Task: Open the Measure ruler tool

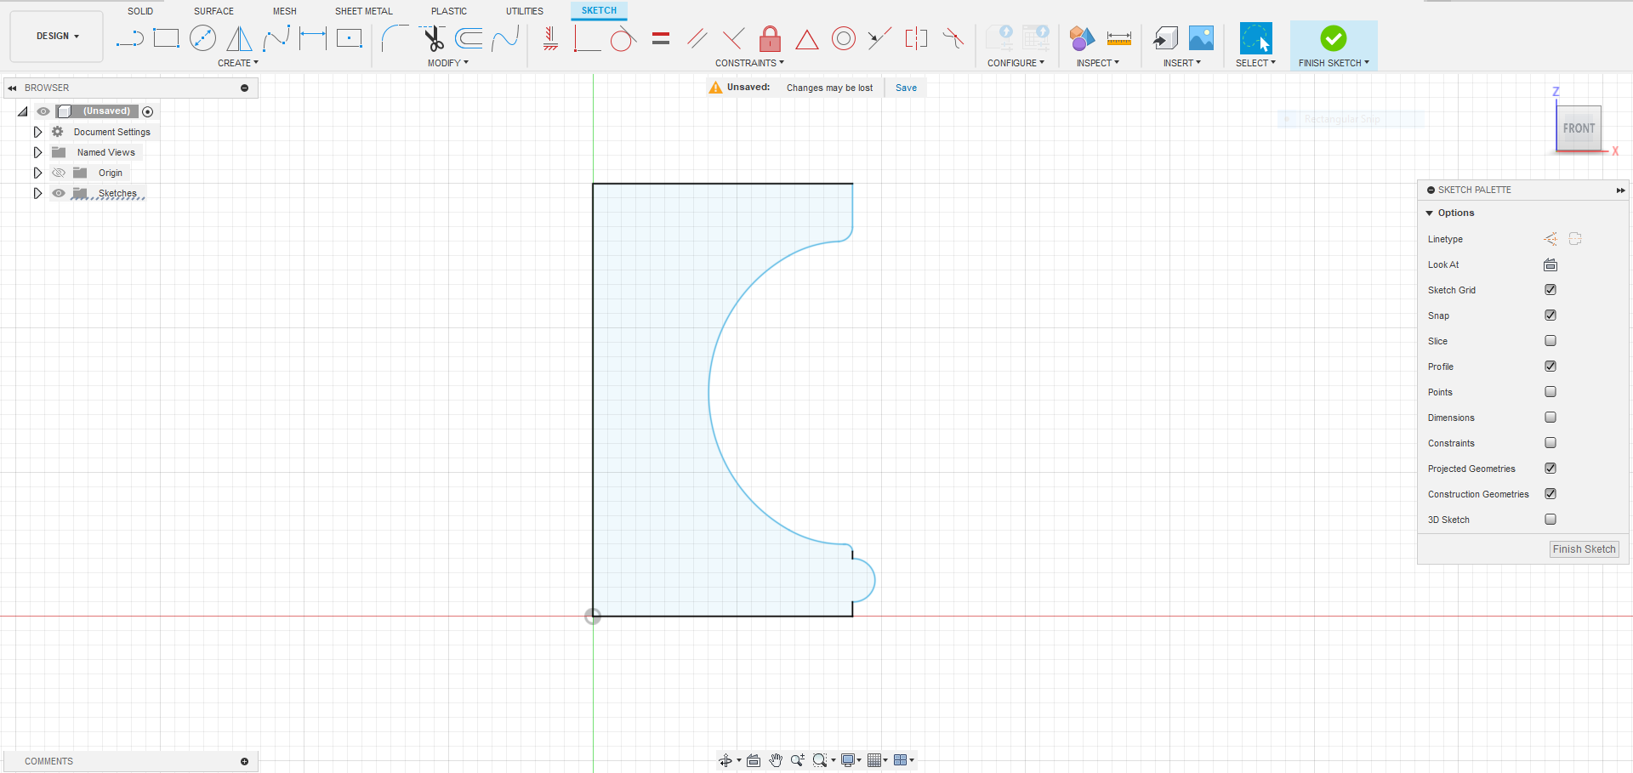Action: point(1119,38)
